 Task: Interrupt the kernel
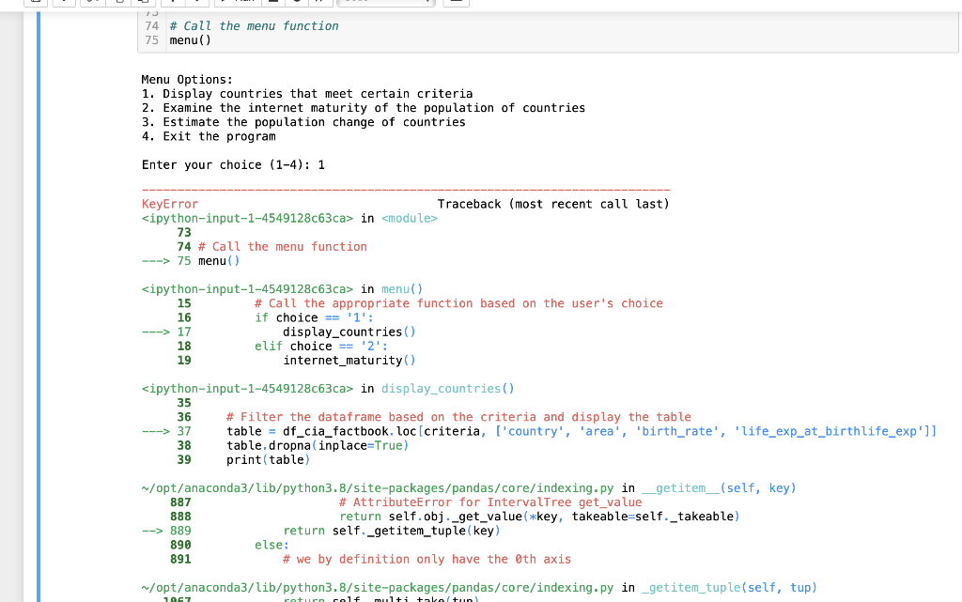272,3
